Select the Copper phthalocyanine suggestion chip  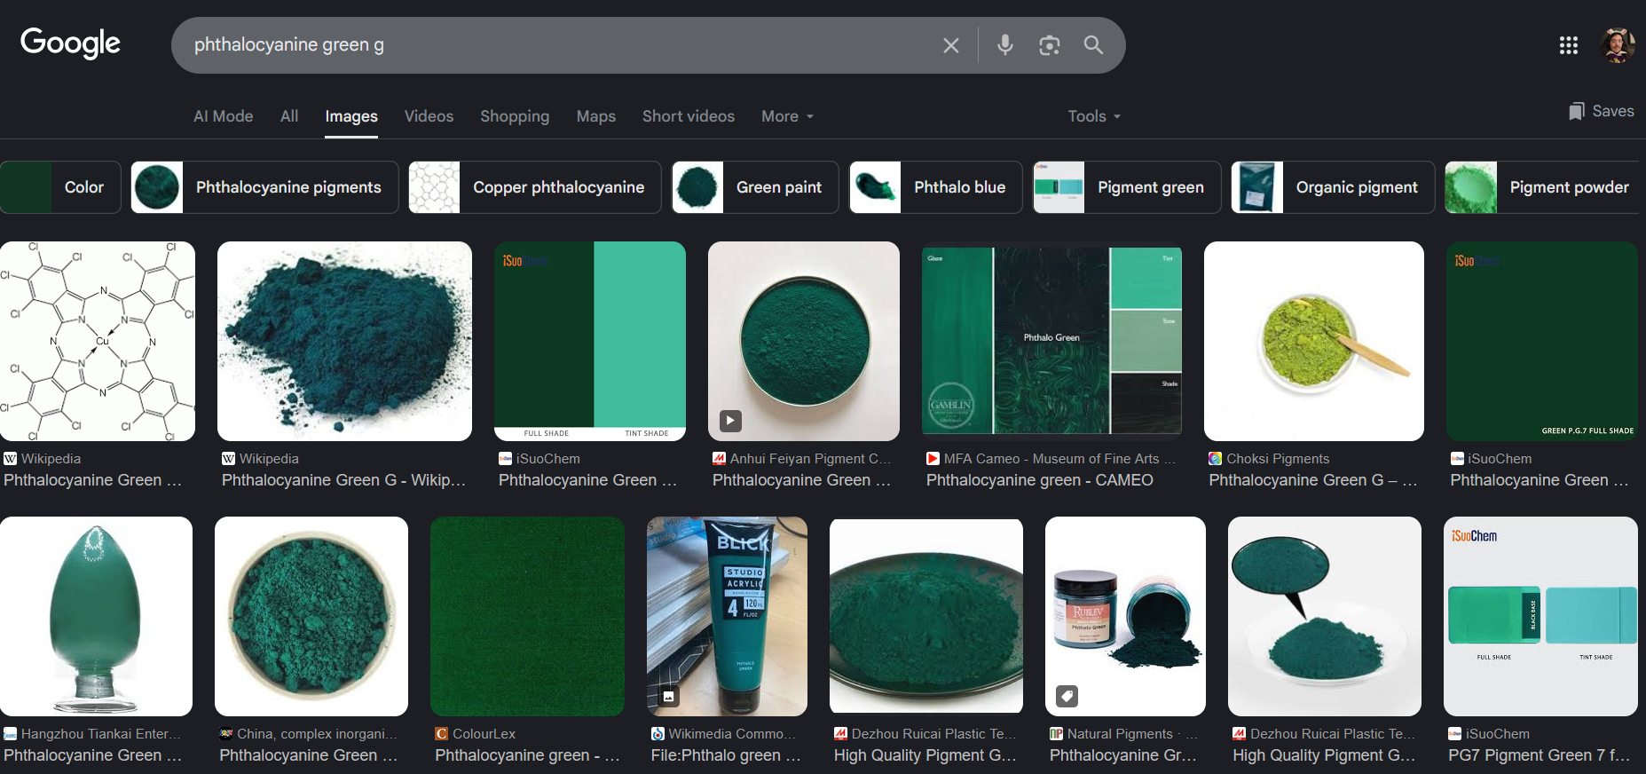point(534,187)
